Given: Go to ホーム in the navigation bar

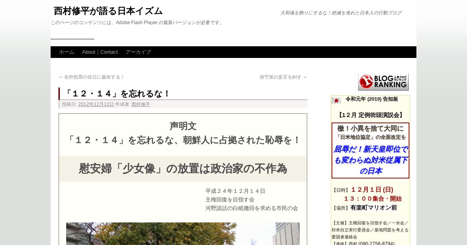Looking at the screenshot, I should pyautogui.click(x=67, y=52).
